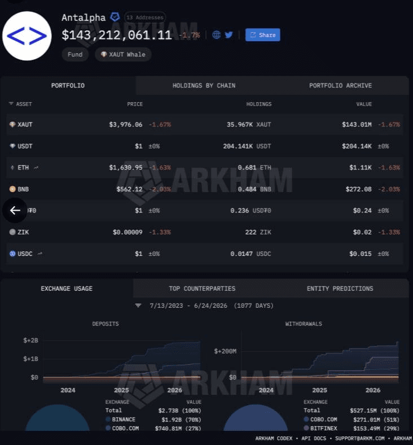Viewport: 413px width, 445px height.
Task: Click the Antalpha entity logo
Action: 27,36
